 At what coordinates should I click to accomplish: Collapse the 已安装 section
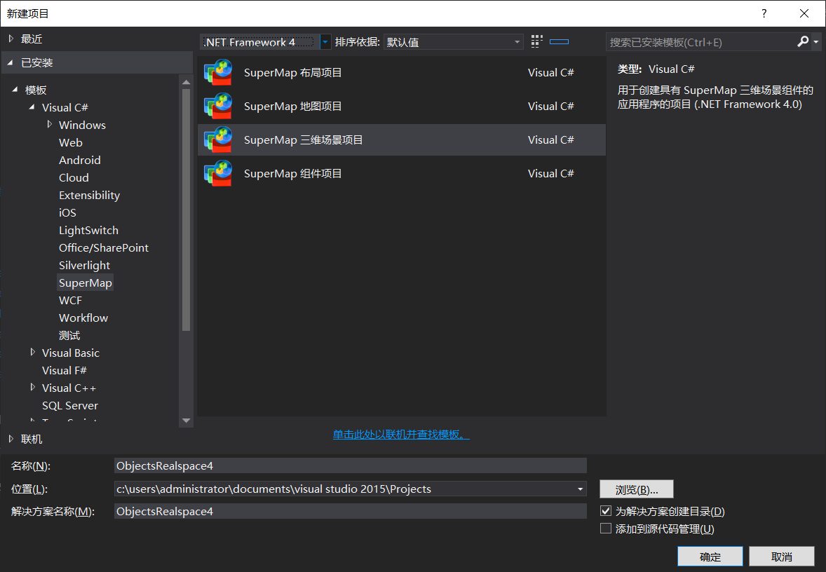pyautogui.click(x=10, y=62)
